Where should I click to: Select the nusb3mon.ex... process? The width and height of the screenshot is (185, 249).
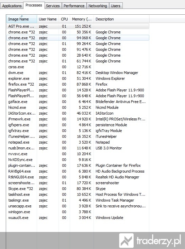(78, 148)
